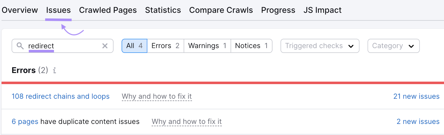
Task: Click the search magnifier icon
Action: tap(20, 46)
